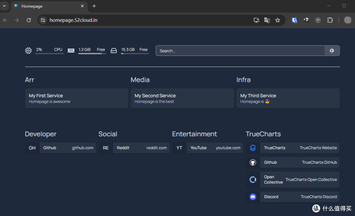Reload the page with the refresh button

[x=29, y=20]
